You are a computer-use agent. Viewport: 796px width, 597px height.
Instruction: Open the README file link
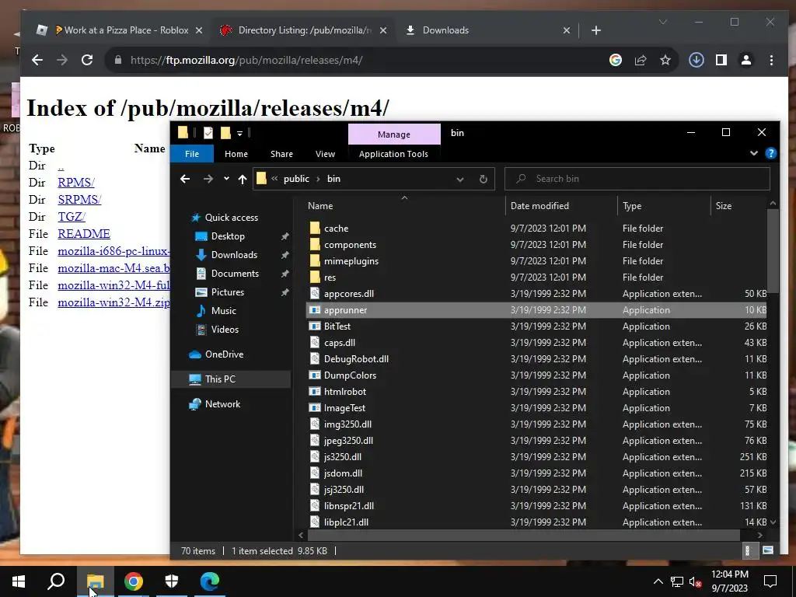pyautogui.click(x=84, y=233)
